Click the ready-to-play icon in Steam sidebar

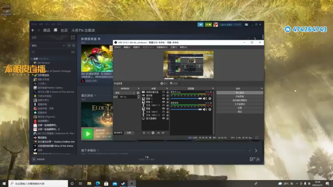tap(74, 46)
